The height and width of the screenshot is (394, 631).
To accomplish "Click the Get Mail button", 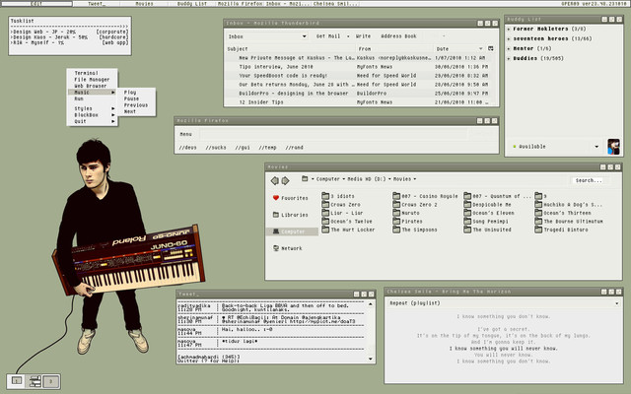I will click(x=326, y=34).
